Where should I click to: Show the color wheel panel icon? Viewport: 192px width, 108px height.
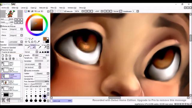pos(25,11)
